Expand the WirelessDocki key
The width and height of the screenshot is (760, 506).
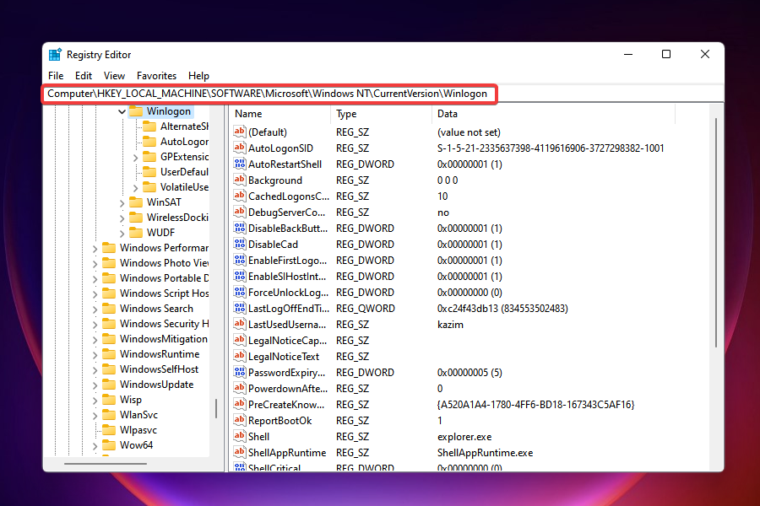pyautogui.click(x=122, y=218)
